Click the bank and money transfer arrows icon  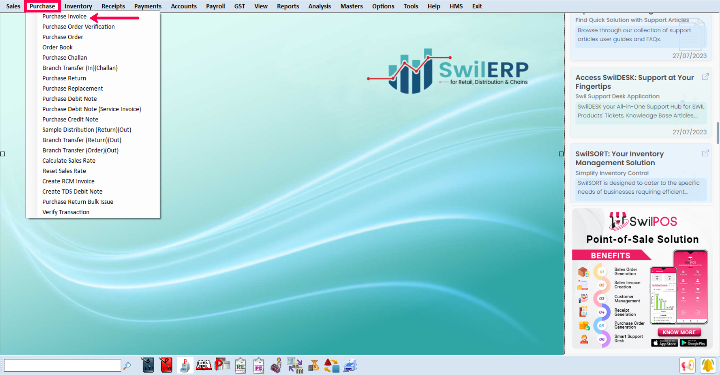click(295, 365)
